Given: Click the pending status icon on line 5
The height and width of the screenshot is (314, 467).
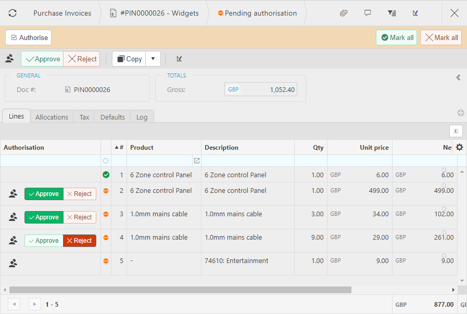Looking at the screenshot, I should click(106, 261).
